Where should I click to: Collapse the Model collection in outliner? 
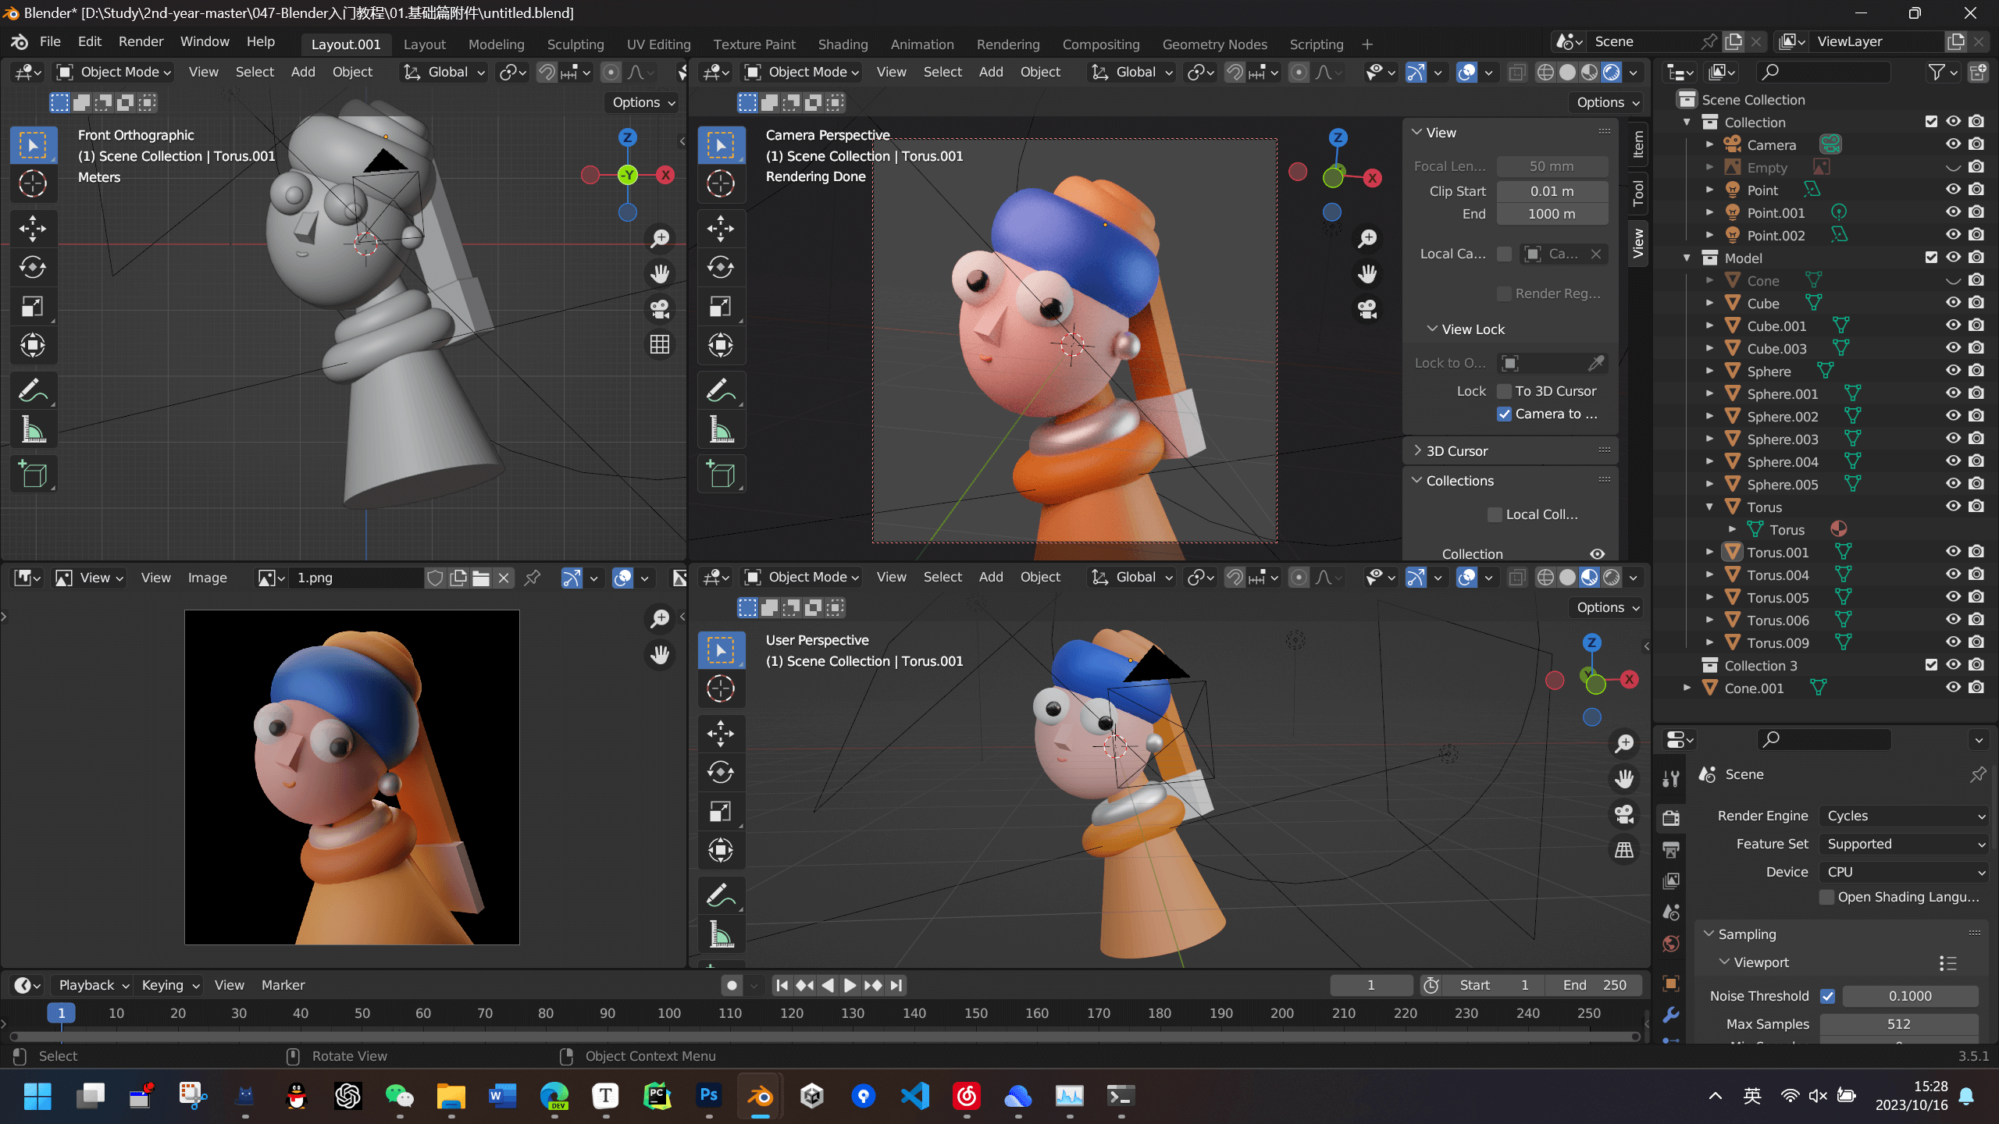pos(1687,258)
